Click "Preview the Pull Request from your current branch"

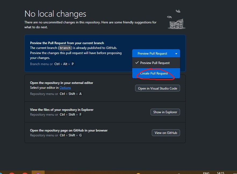coord(67,43)
